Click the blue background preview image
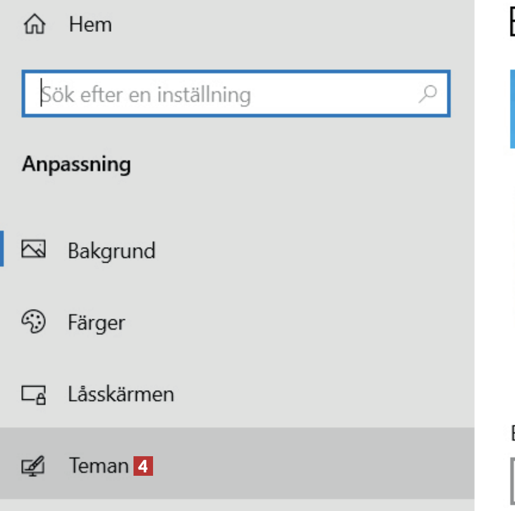The image size is (515, 511). pos(512,109)
